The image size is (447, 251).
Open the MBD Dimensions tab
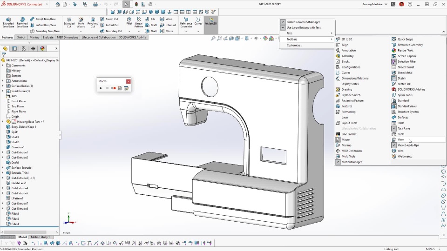tap(67, 37)
